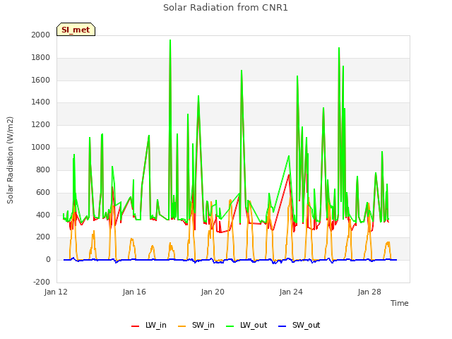
Task: Click the red LW_in legend swatch
Action: click(135, 326)
